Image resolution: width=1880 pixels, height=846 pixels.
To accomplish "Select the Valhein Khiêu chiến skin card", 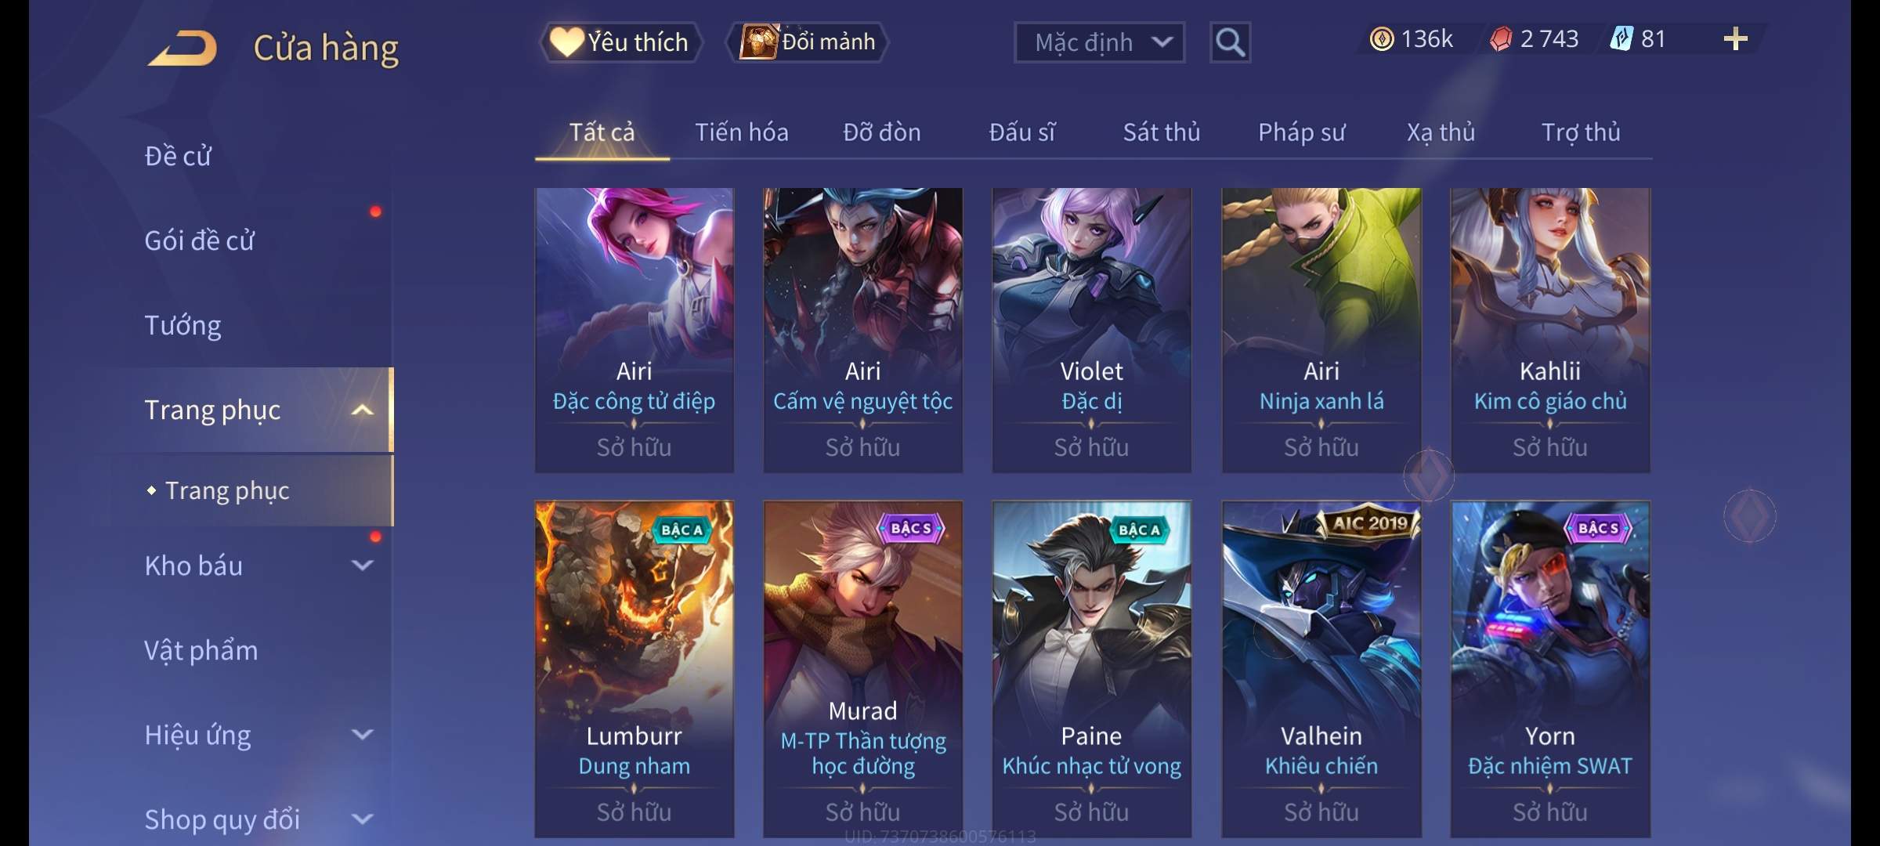I will 1321,669.
